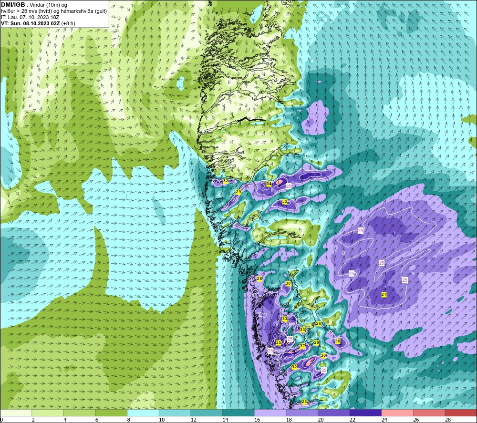Screen dimensions: 477x423
Task: Select the 24–26 m/s pink legend swatch
Action: click(x=397, y=413)
